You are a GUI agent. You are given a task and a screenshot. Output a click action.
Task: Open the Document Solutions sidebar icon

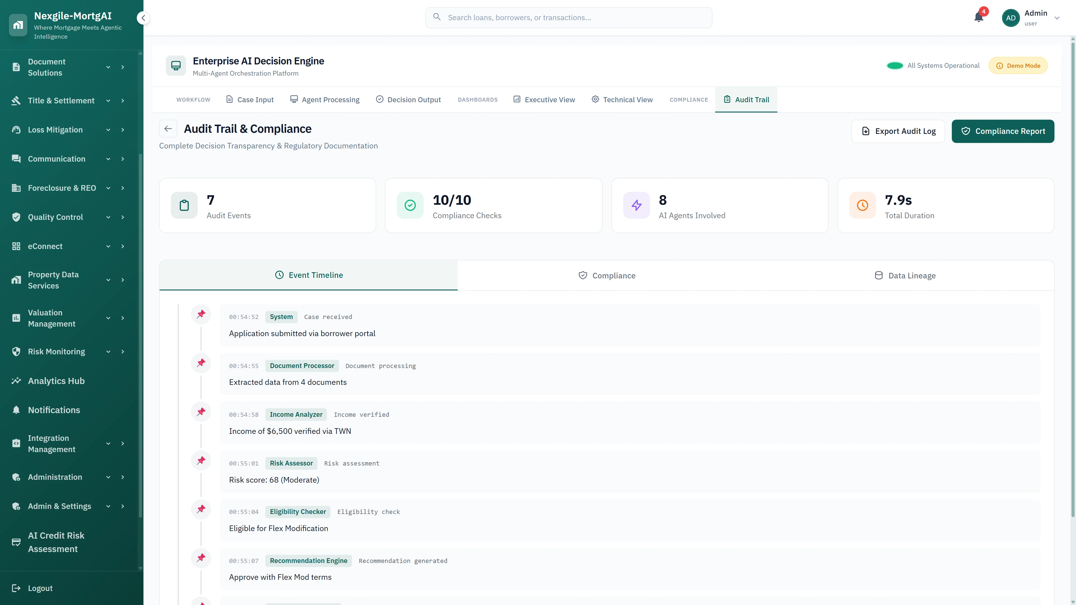(x=16, y=67)
